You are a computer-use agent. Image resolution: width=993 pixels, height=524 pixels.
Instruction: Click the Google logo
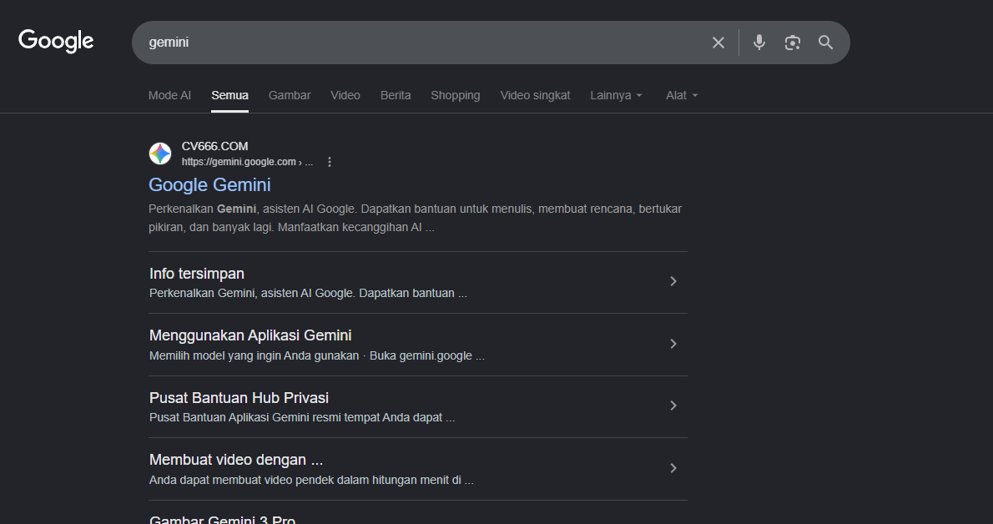click(56, 41)
